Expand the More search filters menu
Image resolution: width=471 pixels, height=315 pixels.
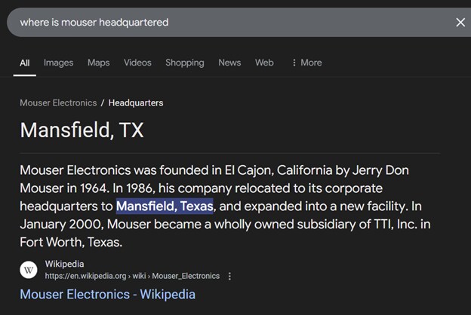(x=306, y=63)
